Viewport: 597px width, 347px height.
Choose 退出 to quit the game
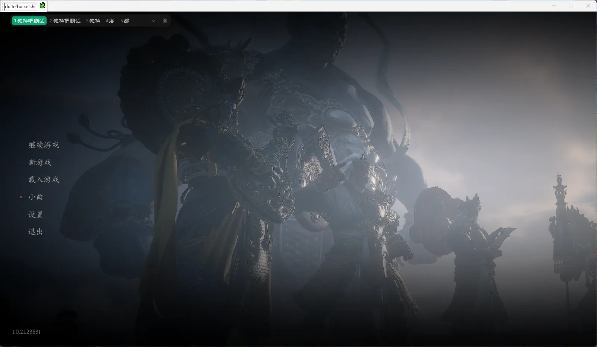[36, 232]
